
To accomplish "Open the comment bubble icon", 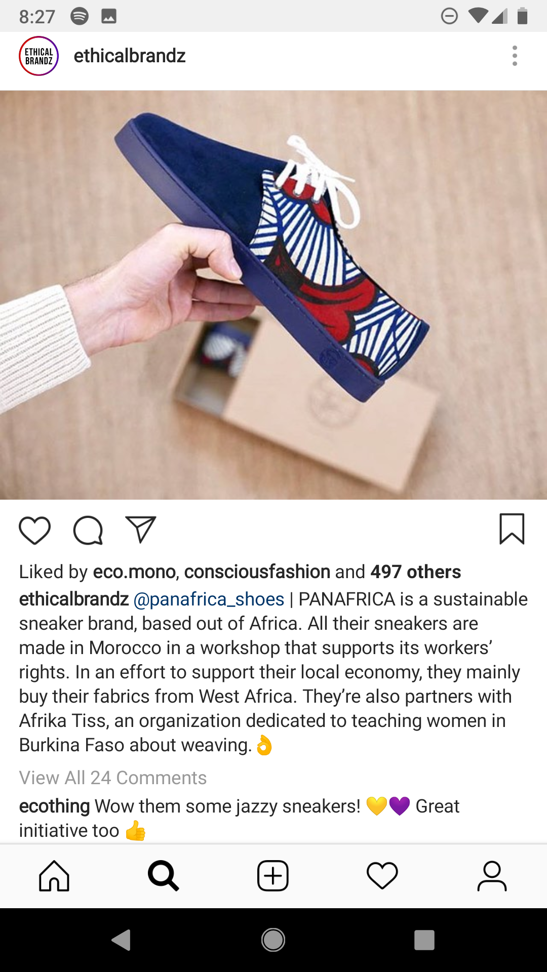I will coord(88,530).
